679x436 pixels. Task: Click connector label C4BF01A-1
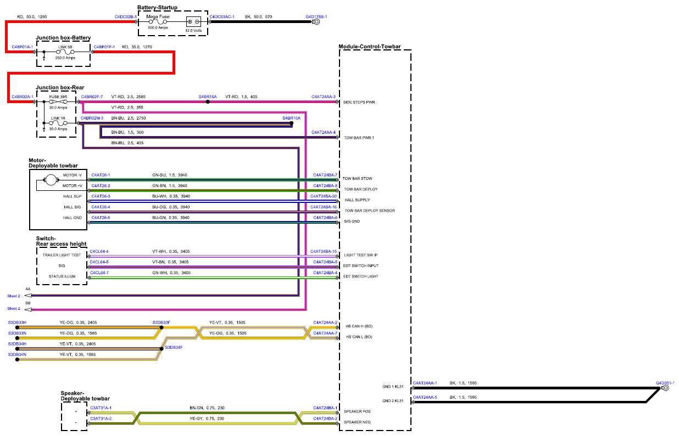pos(23,47)
